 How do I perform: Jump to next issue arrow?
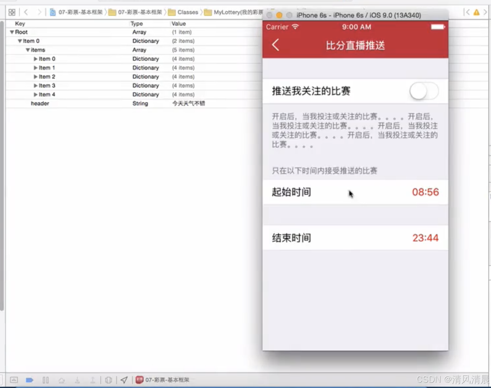click(485, 12)
